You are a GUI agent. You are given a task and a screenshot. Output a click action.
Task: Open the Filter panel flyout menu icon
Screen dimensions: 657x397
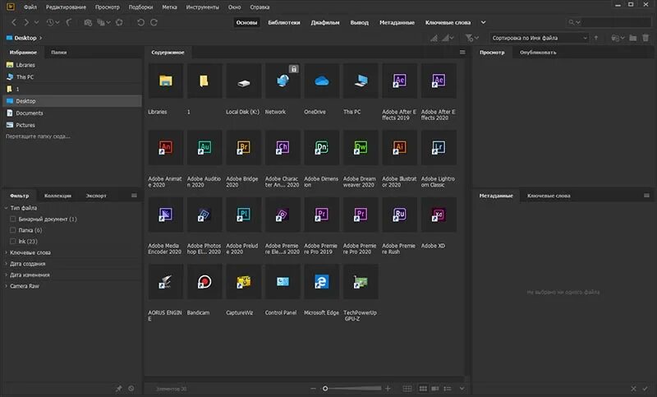tap(134, 196)
